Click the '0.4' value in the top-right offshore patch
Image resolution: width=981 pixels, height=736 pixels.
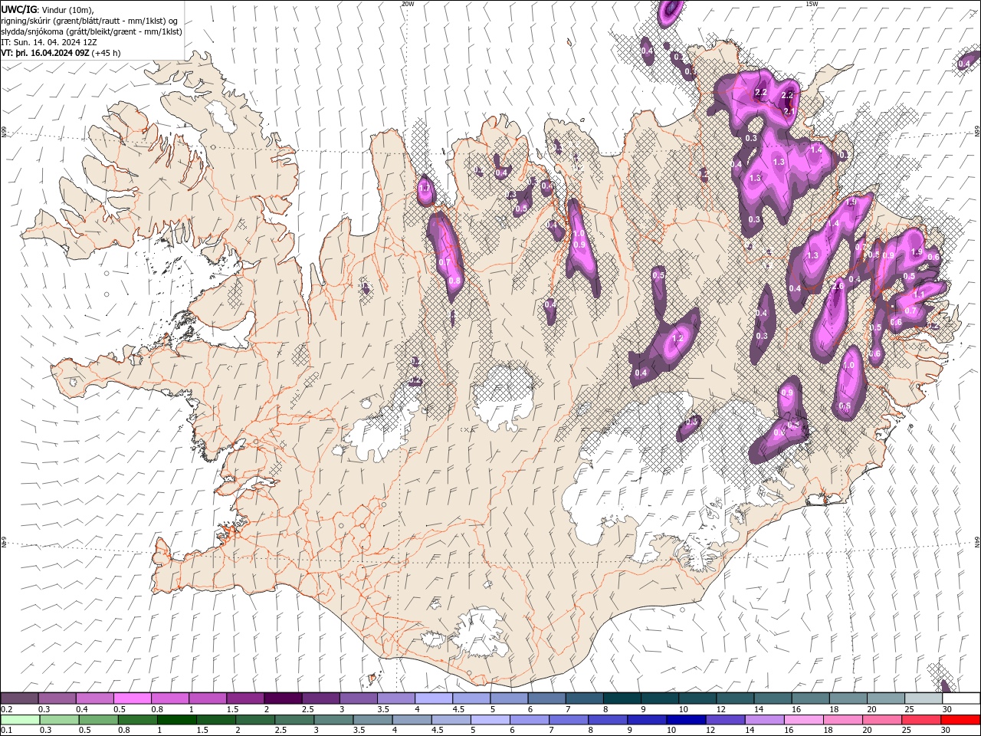964,64
